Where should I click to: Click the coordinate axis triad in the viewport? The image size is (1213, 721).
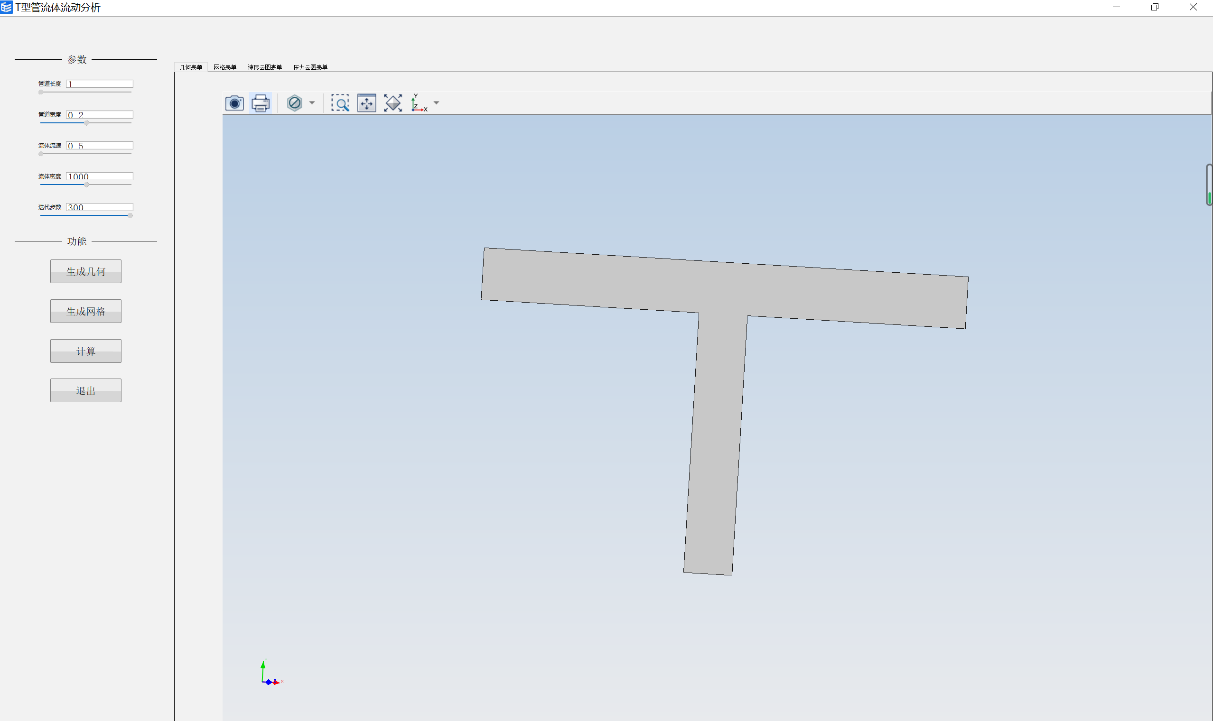tap(271, 673)
